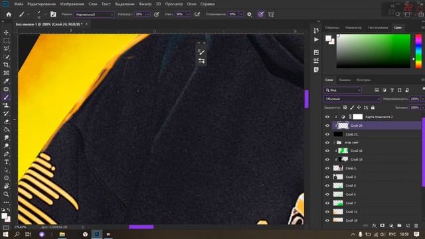Create a new layer icon

pos(408,226)
